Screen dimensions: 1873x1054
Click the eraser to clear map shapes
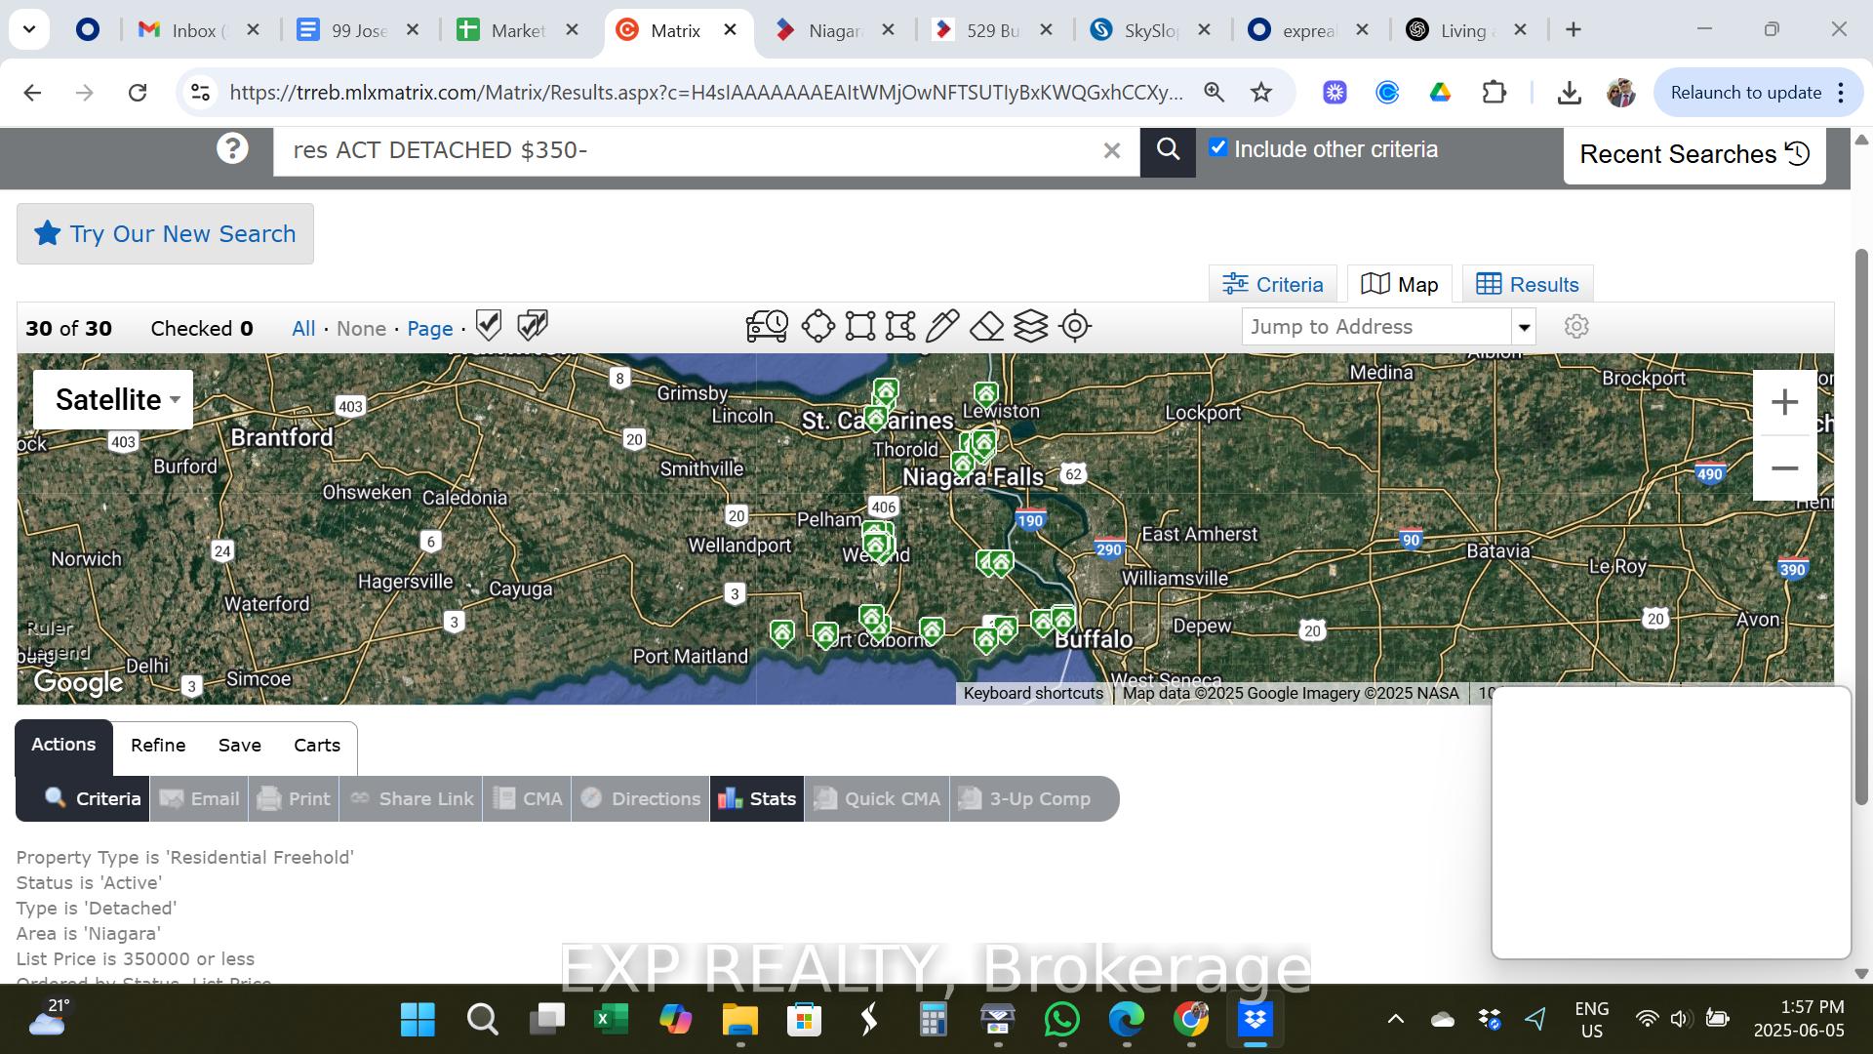click(986, 326)
